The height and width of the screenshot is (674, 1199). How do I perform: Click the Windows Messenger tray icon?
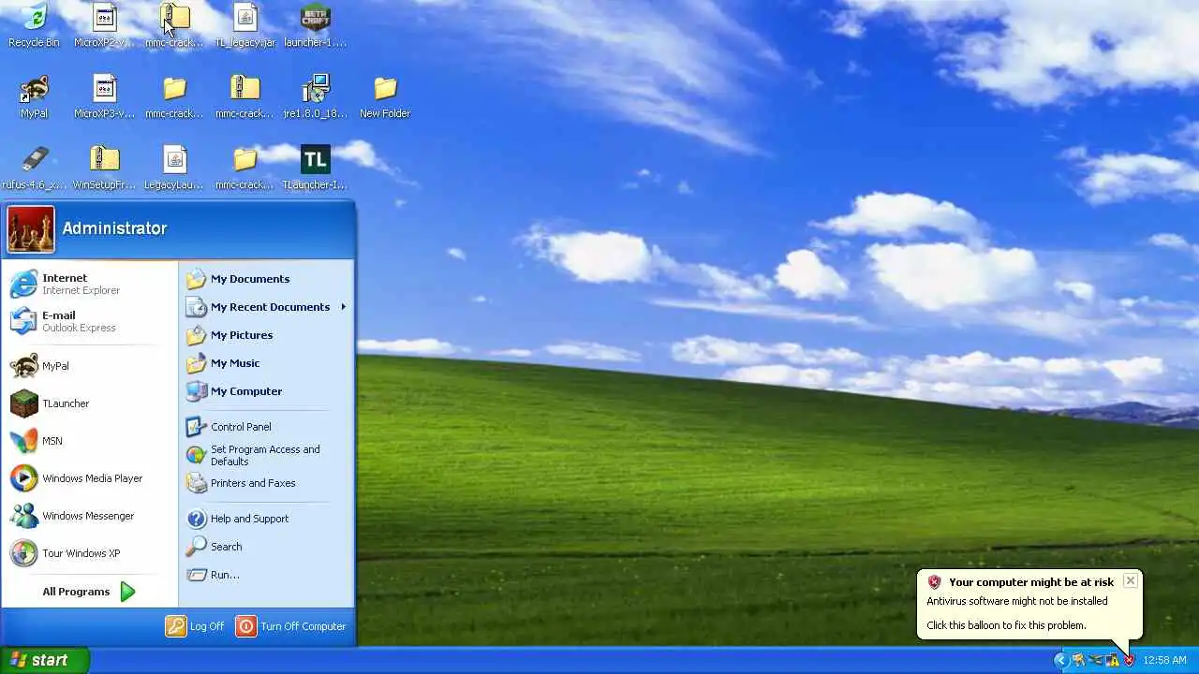(x=1078, y=660)
